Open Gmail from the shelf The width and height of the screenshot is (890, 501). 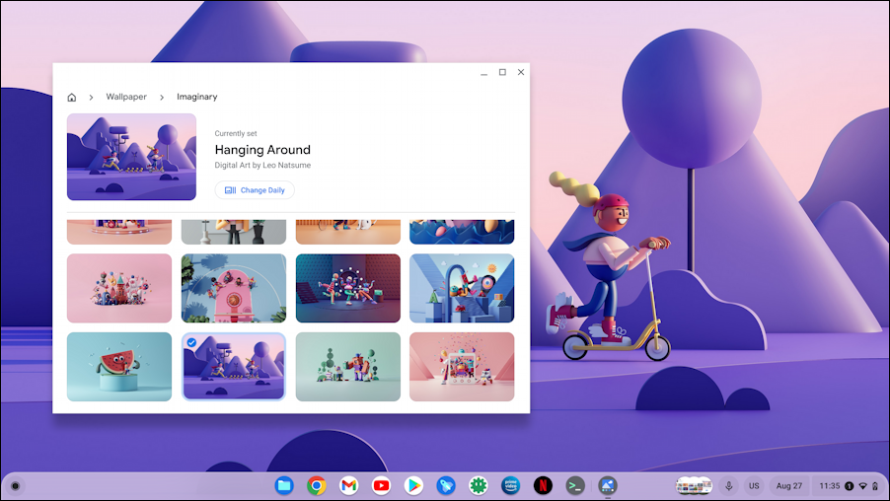tap(349, 485)
